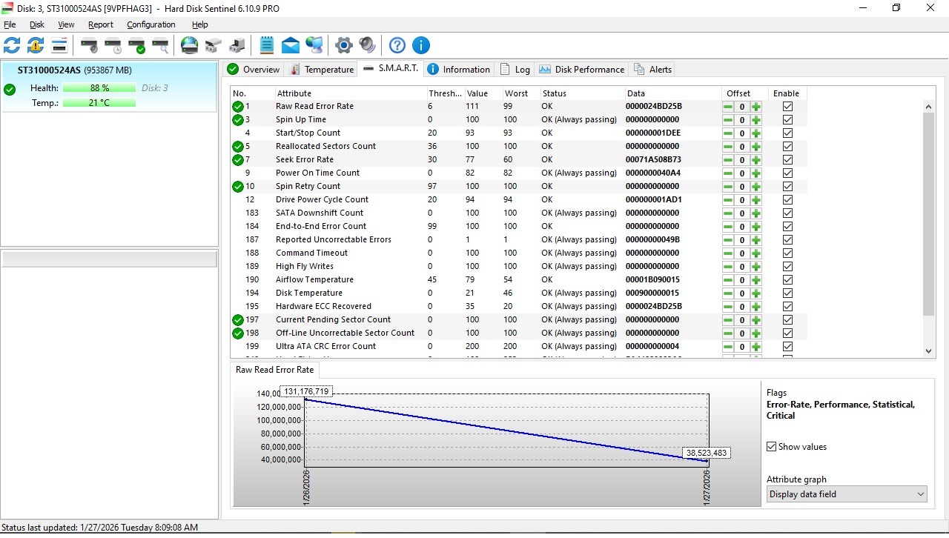Click the blue refresh icon in toolbar

(x=12, y=45)
